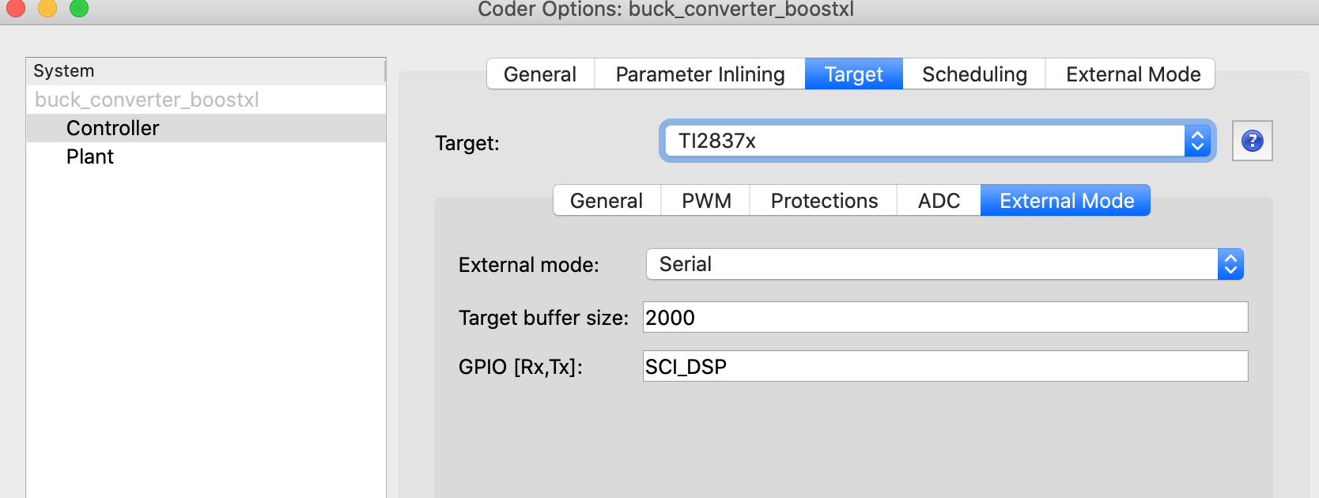
Task: Open the External mode Serial dropdown
Action: pyautogui.click(x=944, y=264)
